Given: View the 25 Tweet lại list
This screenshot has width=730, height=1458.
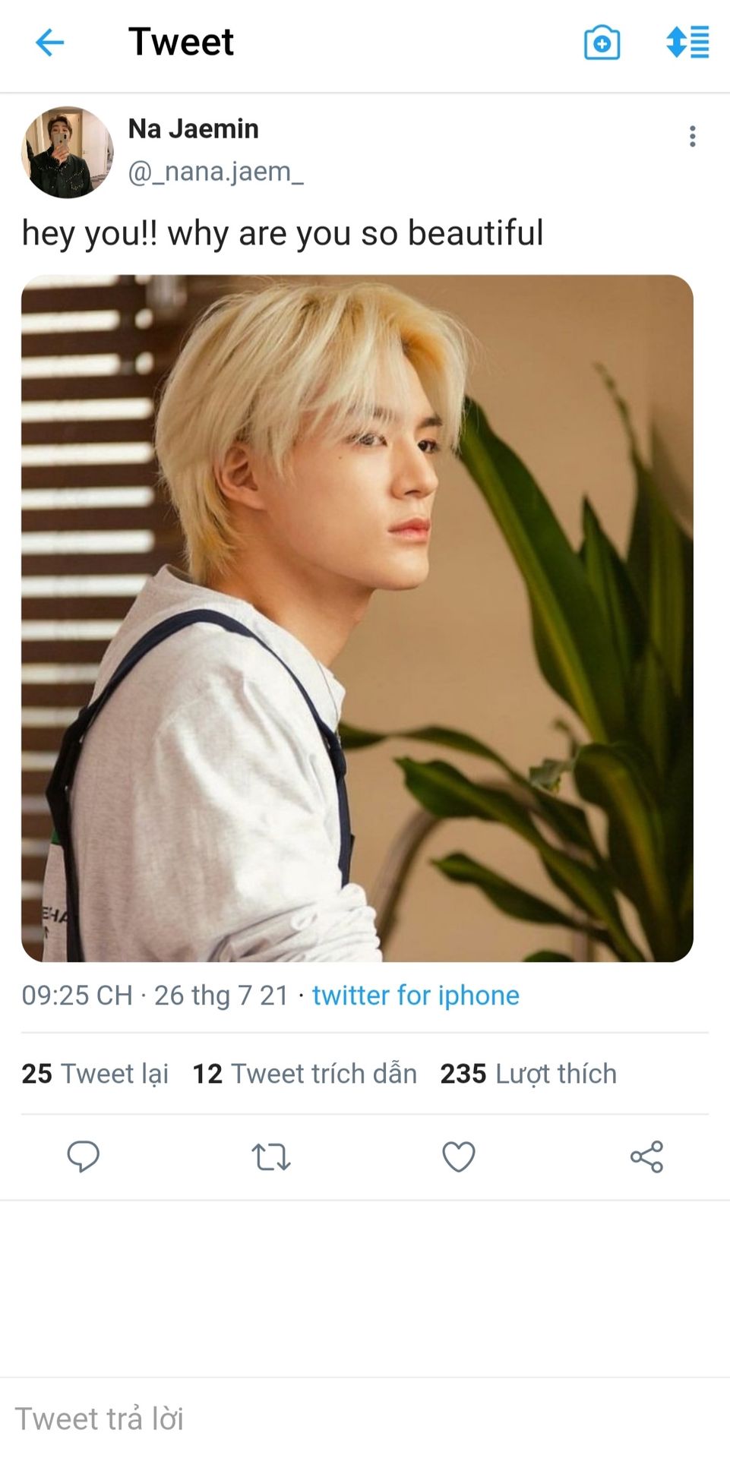Looking at the screenshot, I should 95,1074.
